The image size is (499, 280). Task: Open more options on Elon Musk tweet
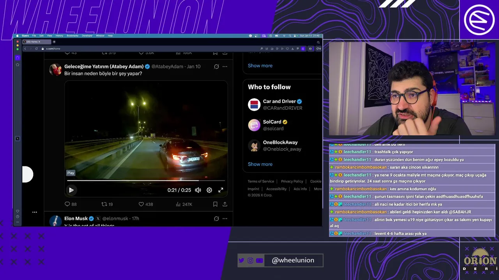click(225, 219)
